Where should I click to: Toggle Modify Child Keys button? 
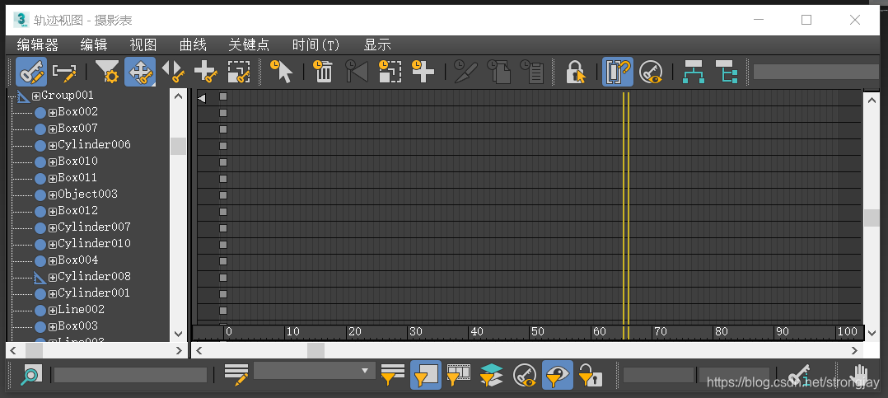point(727,72)
